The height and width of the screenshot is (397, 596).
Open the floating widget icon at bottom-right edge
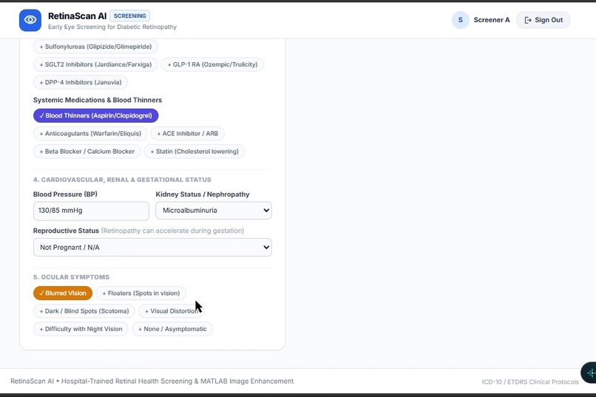tap(589, 373)
